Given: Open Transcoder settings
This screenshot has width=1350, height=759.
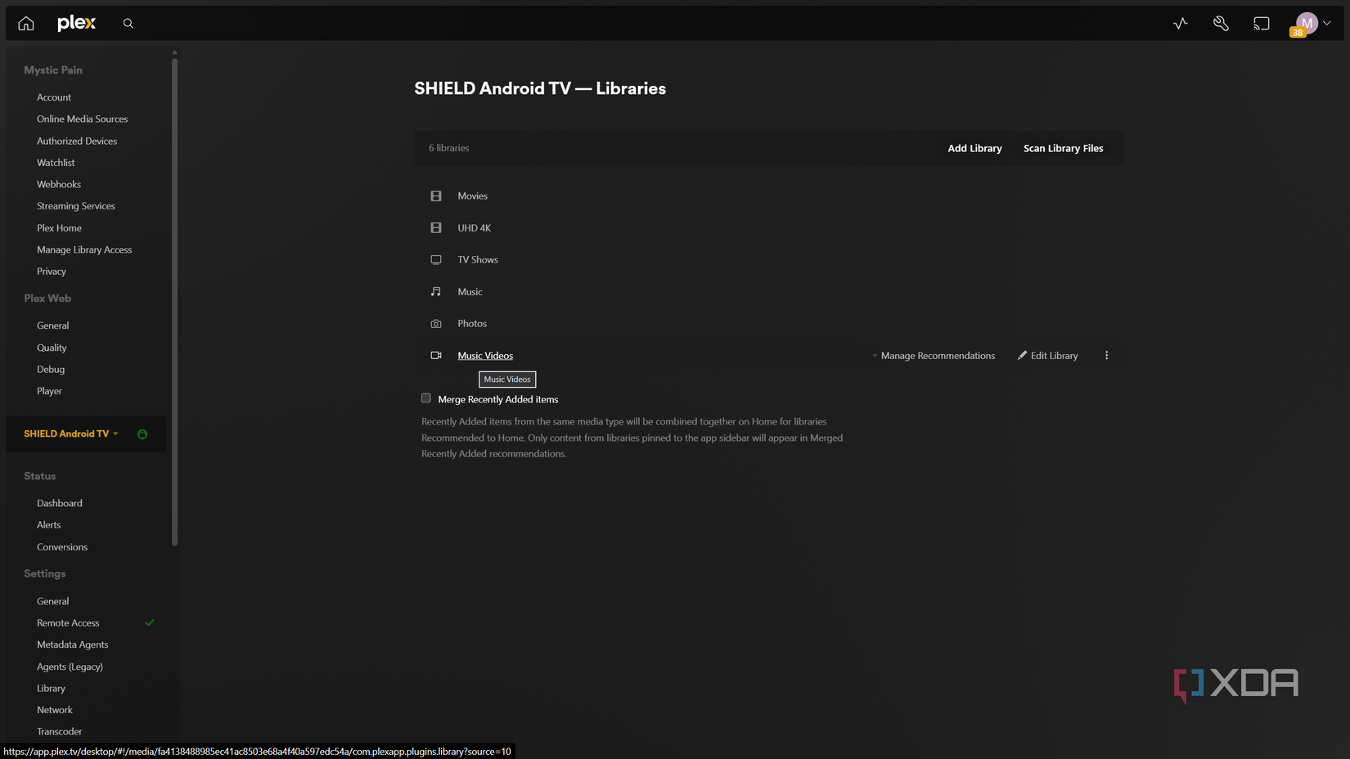Looking at the screenshot, I should pyautogui.click(x=60, y=731).
